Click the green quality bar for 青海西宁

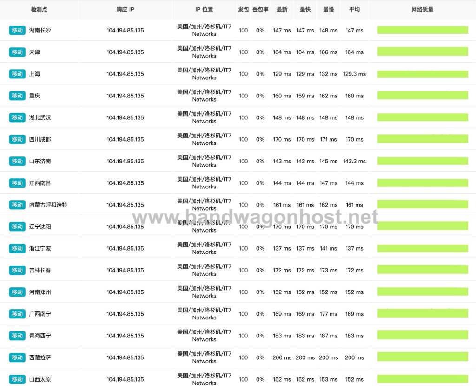pos(422,336)
